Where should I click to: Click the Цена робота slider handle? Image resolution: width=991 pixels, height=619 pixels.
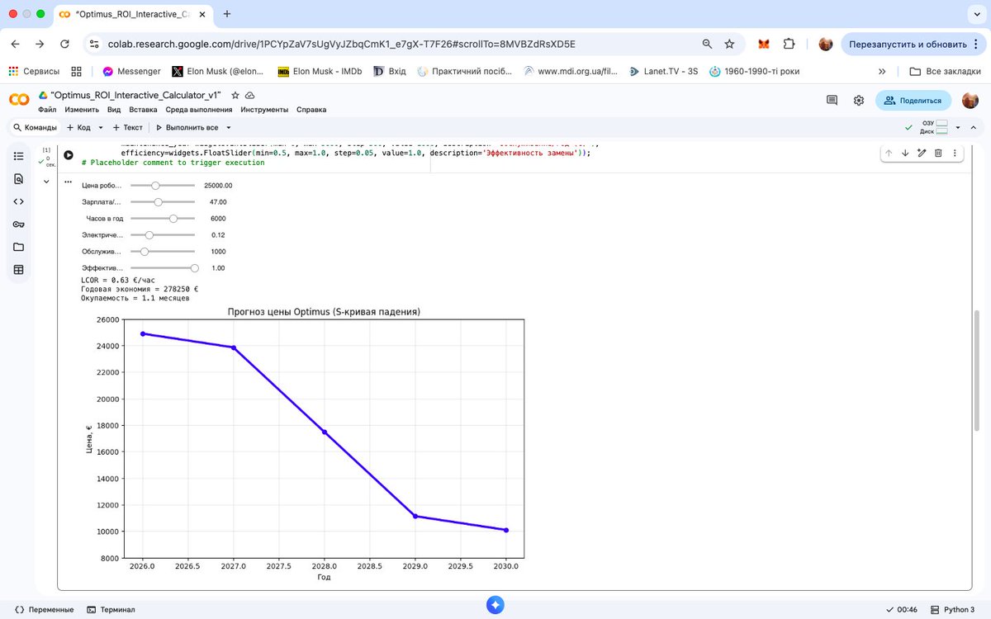click(x=155, y=186)
